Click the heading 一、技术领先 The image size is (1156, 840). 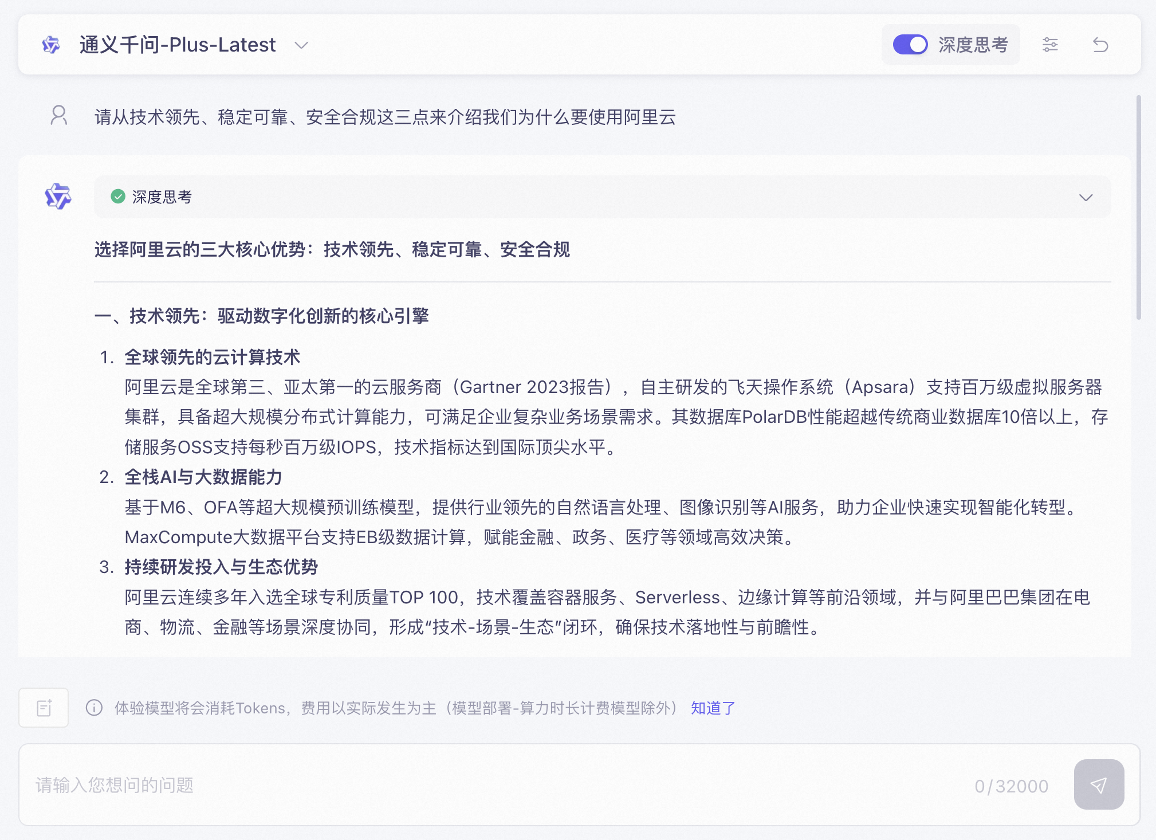(x=261, y=316)
